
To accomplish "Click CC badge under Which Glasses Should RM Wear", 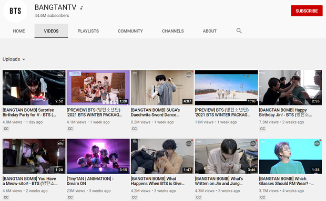I will coord(262,197).
